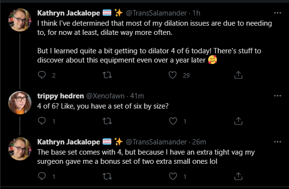Open more options on the 26m tweet
Image resolution: width=289 pixels, height=189 pixels.
(277, 142)
